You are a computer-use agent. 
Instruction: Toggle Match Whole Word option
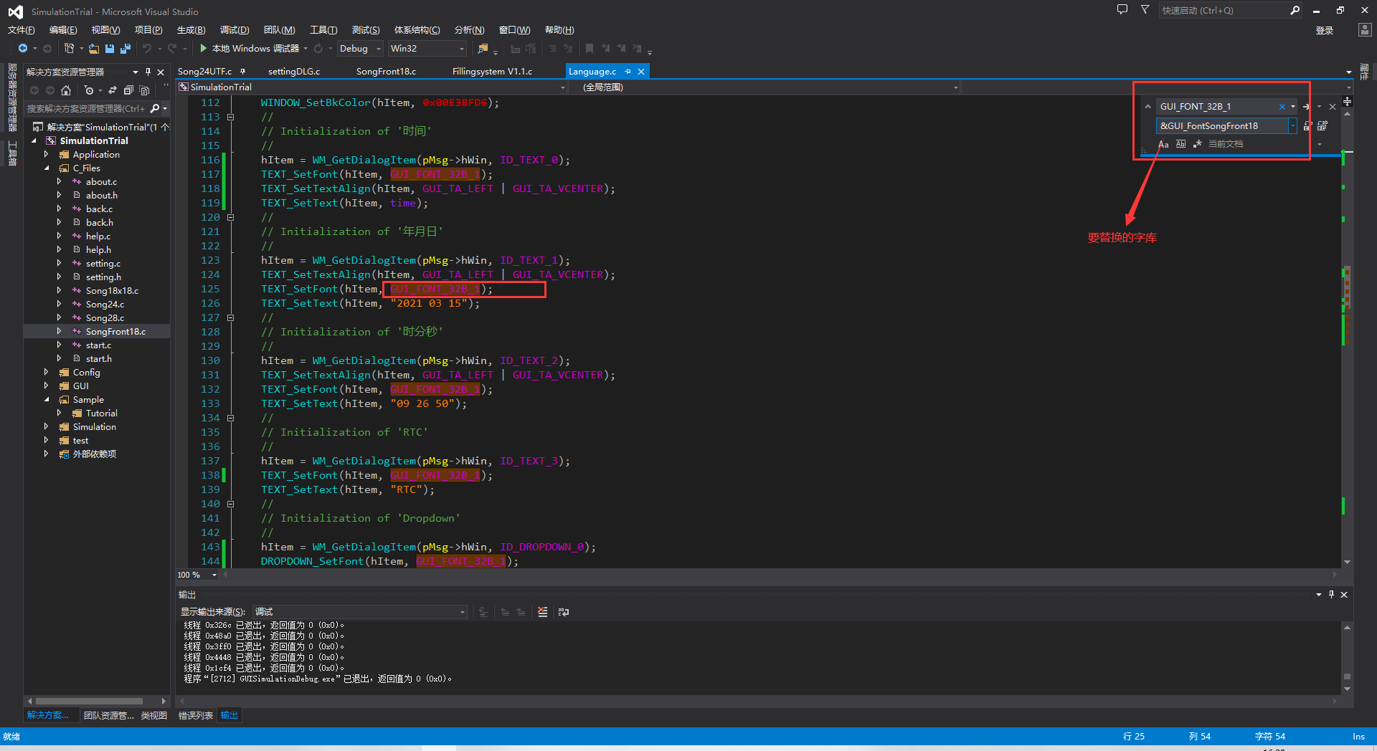[x=1180, y=144]
